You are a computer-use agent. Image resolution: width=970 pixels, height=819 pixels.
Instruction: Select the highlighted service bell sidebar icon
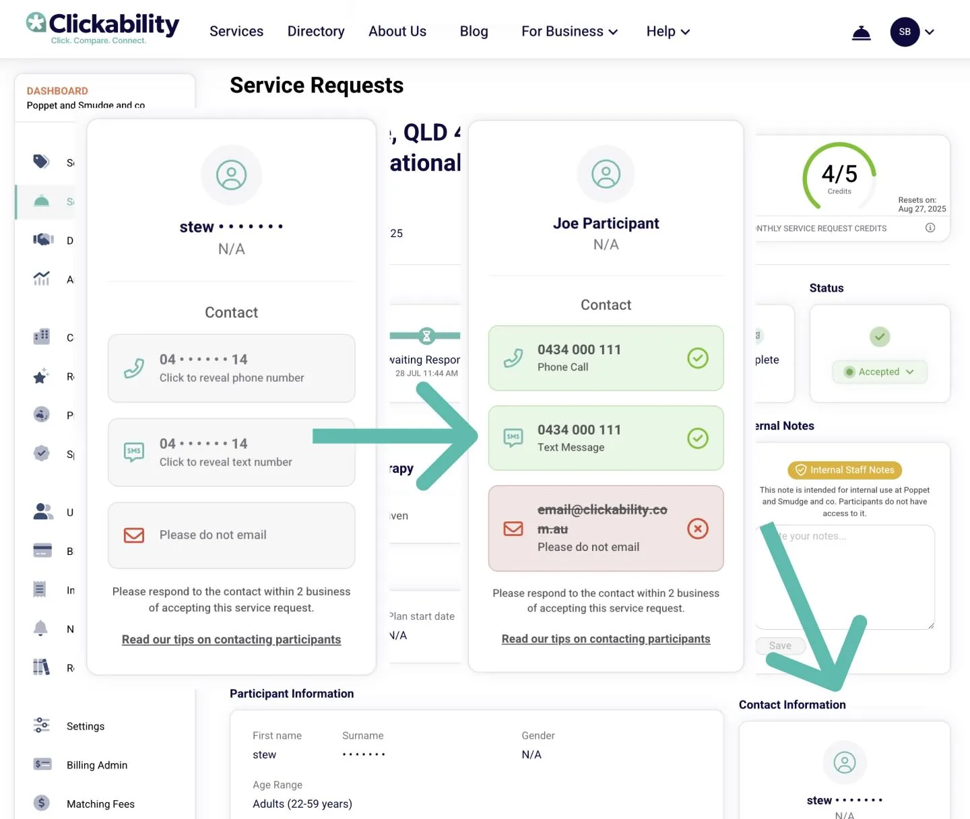pyautogui.click(x=41, y=201)
